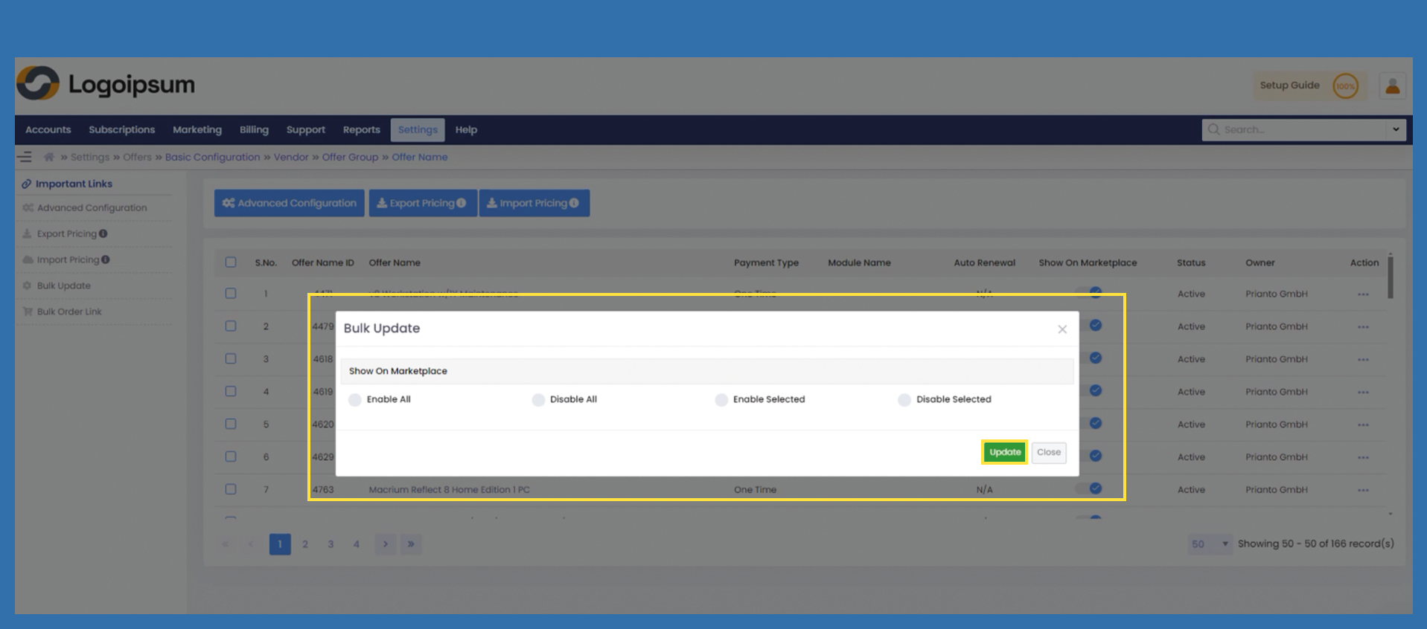Go to next page arrow in pagination
The image size is (1427, 629).
pyautogui.click(x=385, y=544)
